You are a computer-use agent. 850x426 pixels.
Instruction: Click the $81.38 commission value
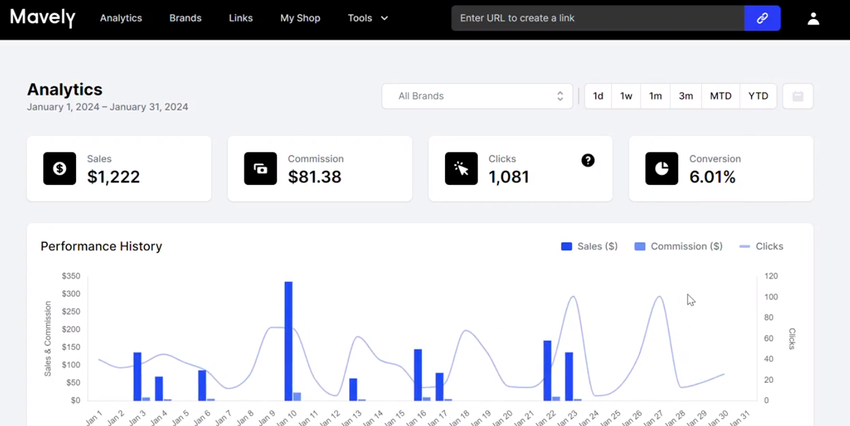click(x=314, y=177)
